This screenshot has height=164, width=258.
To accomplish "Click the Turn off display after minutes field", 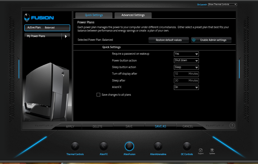I will pyautogui.click(x=186, y=74).
